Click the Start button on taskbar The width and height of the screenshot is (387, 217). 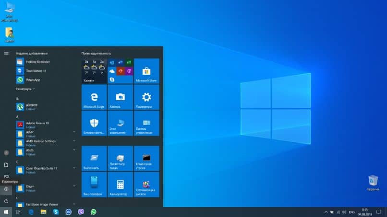(6, 212)
